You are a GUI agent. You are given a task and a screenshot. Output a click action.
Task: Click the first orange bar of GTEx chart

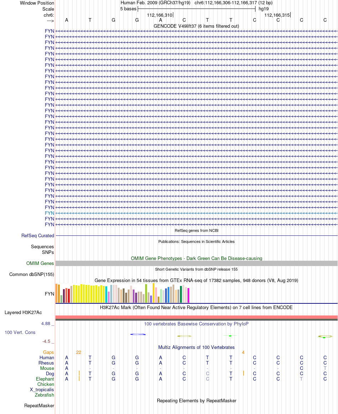point(57,293)
